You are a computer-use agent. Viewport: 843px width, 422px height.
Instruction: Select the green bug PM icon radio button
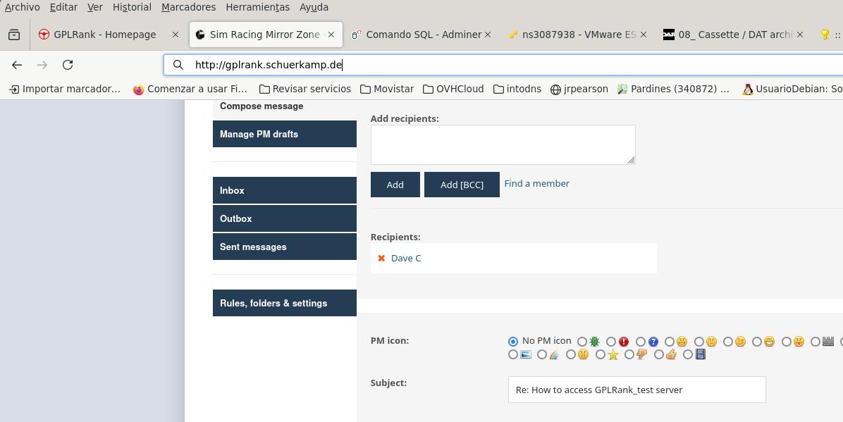coord(582,342)
